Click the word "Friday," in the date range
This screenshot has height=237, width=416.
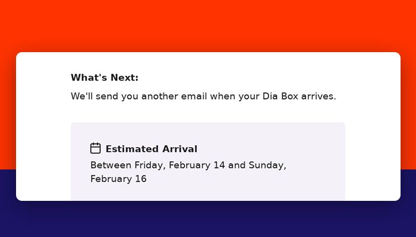click(150, 165)
